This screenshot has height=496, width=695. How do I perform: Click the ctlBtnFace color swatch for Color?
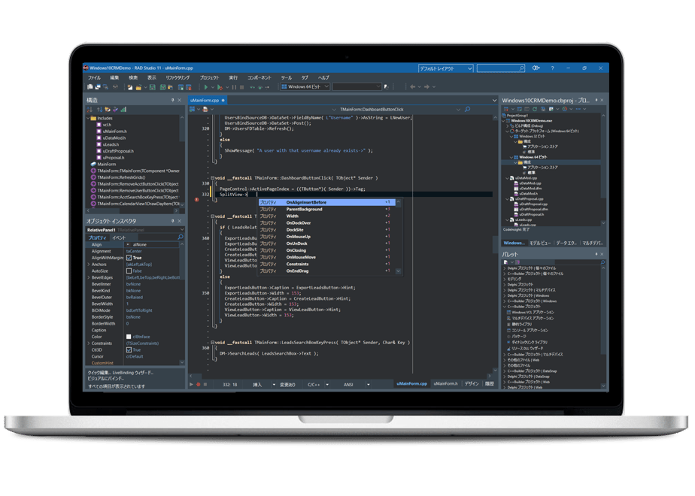tap(128, 336)
